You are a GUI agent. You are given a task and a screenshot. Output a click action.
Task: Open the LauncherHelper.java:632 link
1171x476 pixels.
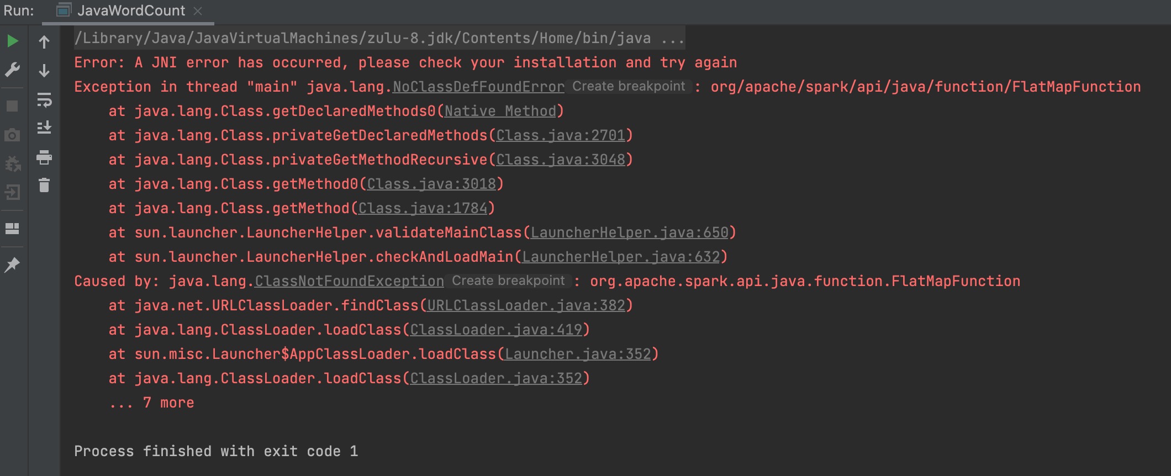(621, 257)
